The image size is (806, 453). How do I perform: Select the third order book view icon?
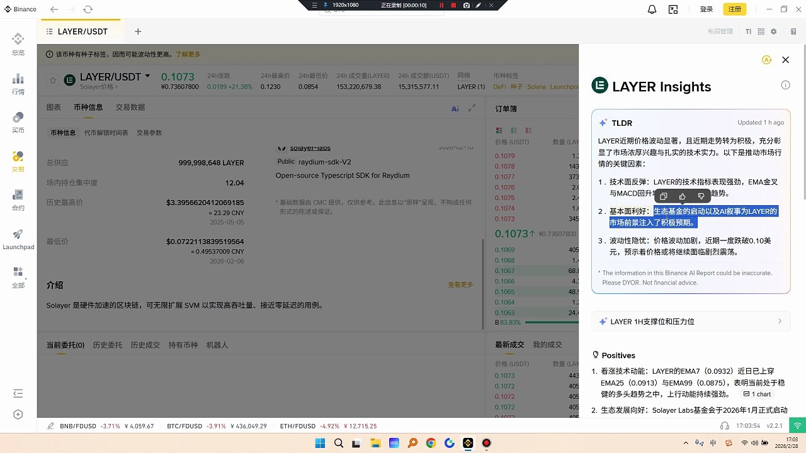pyautogui.click(x=527, y=130)
